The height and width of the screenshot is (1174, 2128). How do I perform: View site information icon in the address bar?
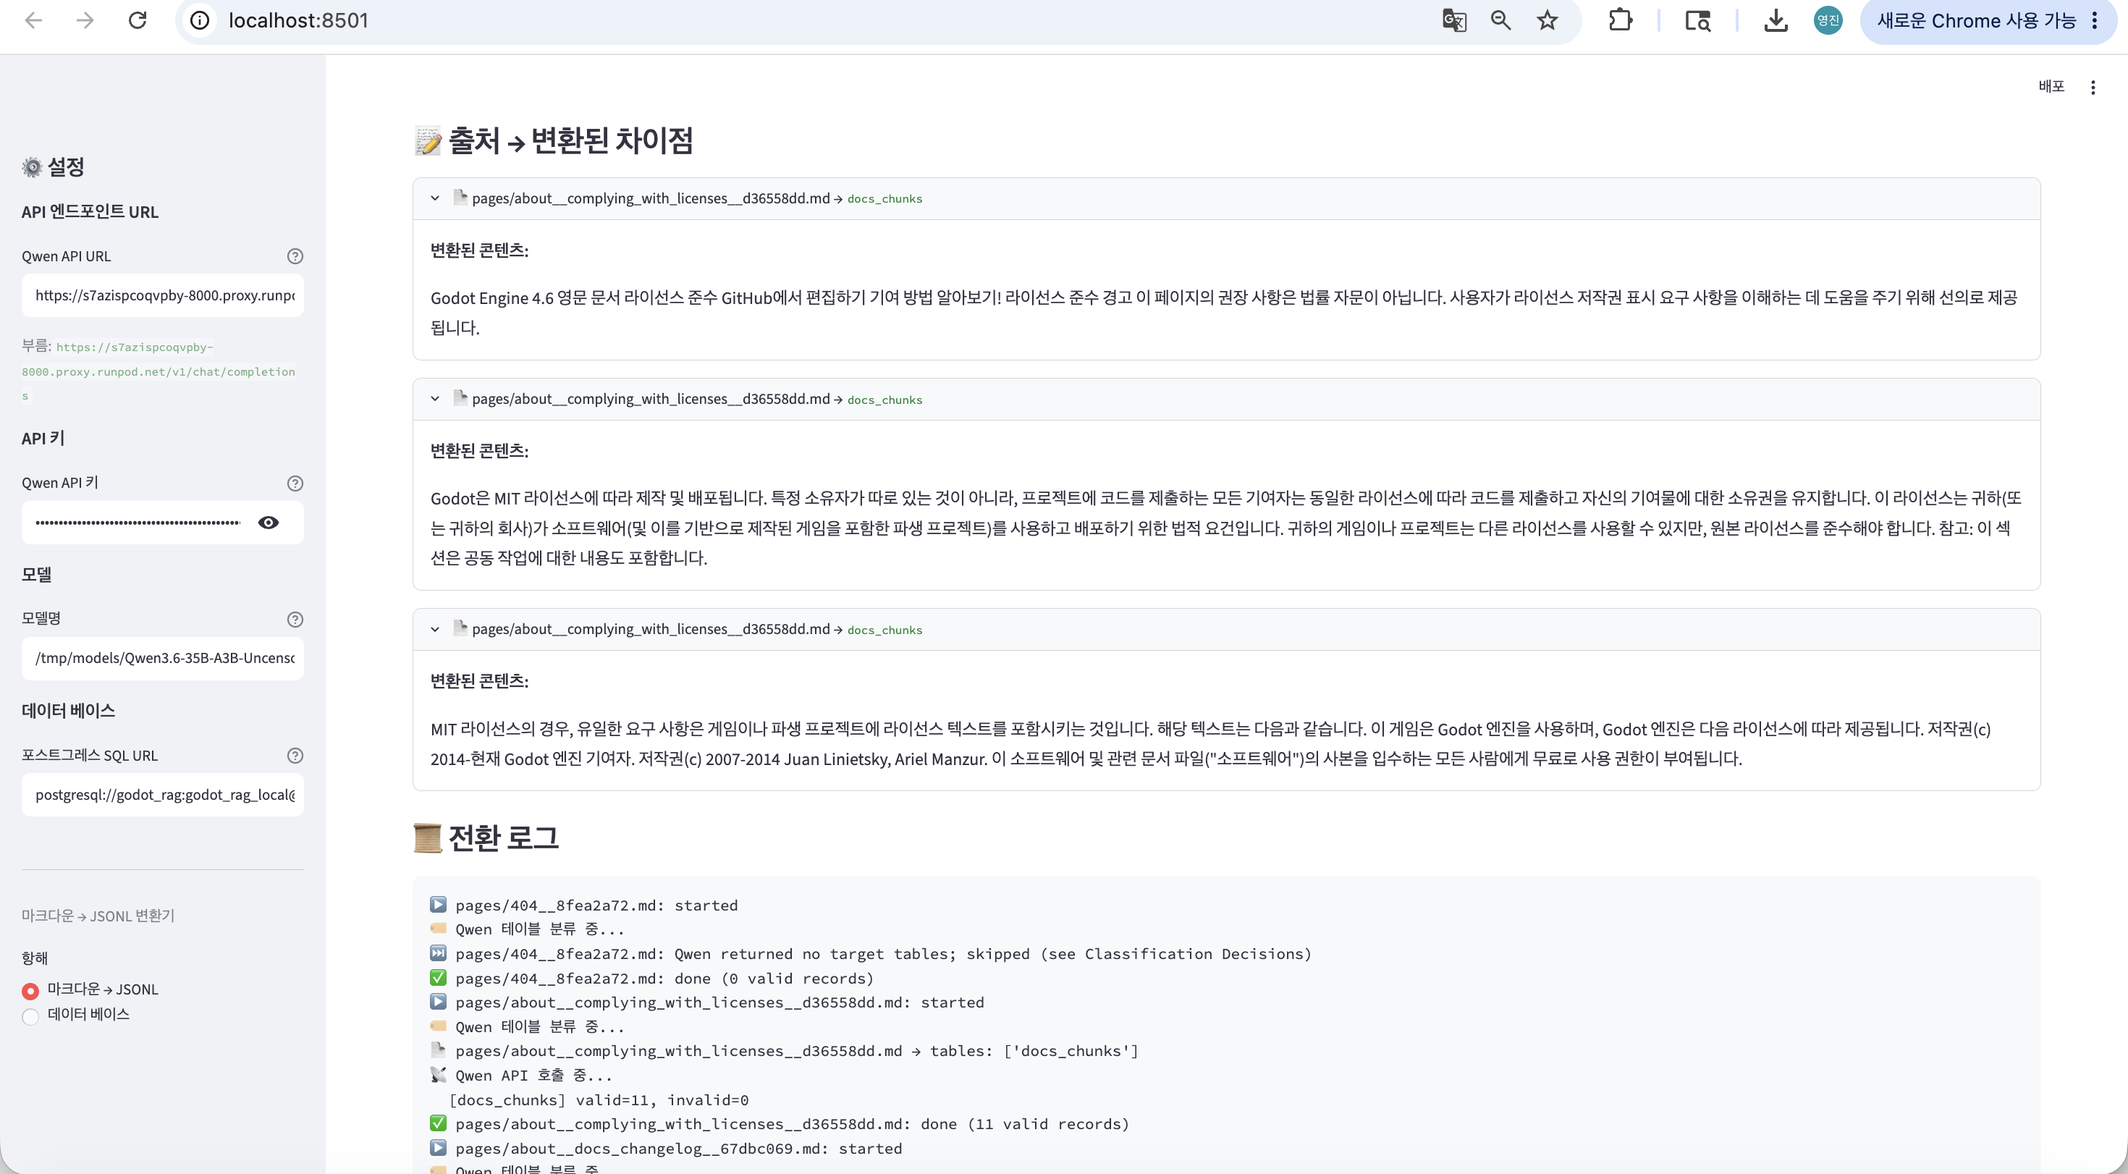coord(200,21)
